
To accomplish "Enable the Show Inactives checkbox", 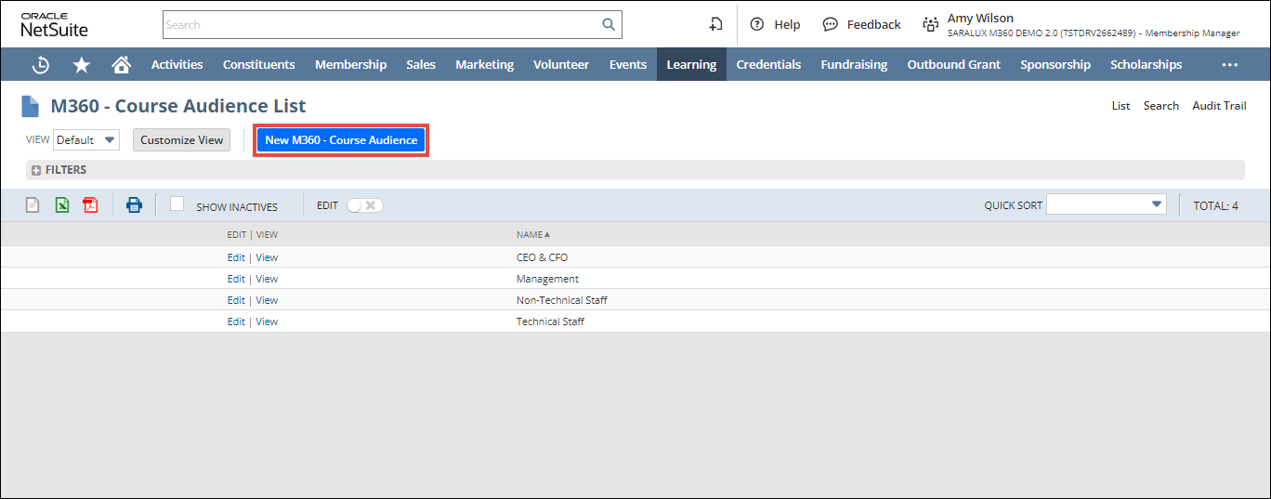I will coord(177,204).
